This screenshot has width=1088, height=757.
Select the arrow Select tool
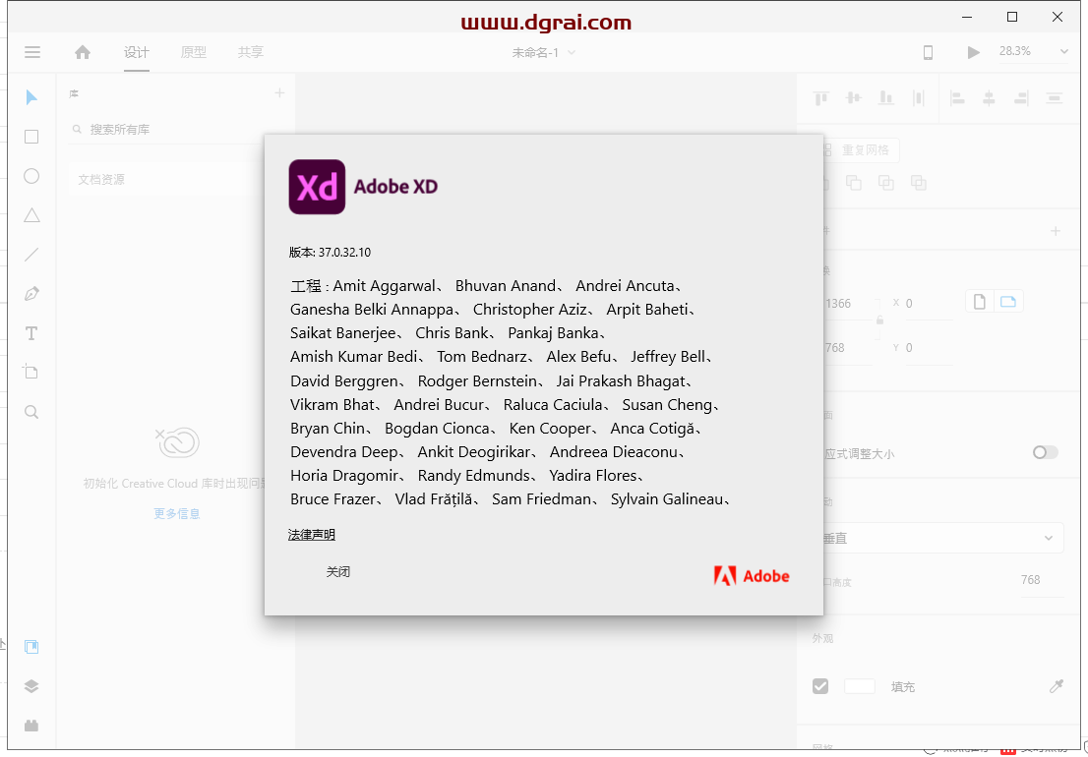tap(31, 97)
